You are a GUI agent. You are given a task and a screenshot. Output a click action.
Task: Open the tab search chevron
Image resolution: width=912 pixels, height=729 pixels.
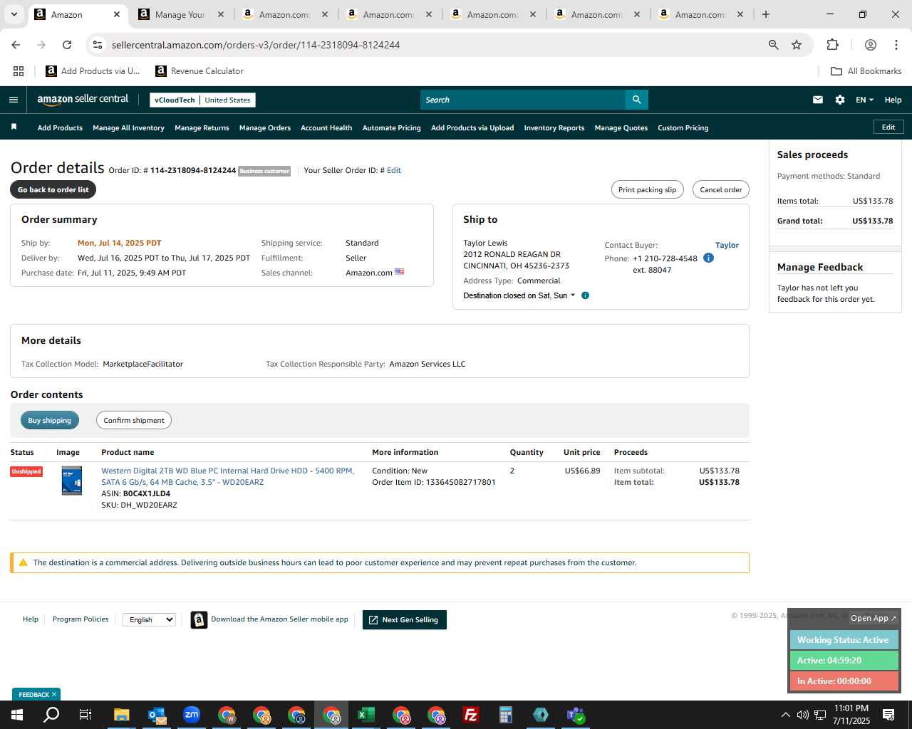tap(14, 14)
